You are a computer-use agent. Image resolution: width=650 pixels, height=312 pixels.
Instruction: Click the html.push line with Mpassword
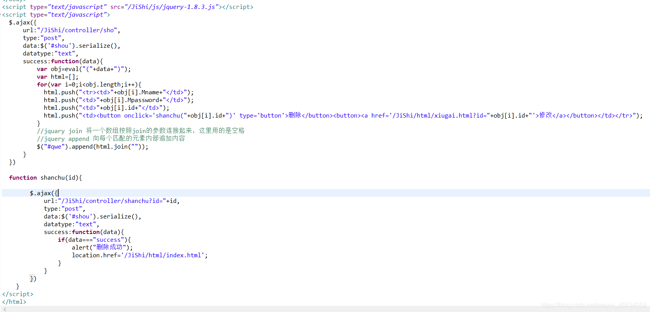pyautogui.click(x=119, y=100)
